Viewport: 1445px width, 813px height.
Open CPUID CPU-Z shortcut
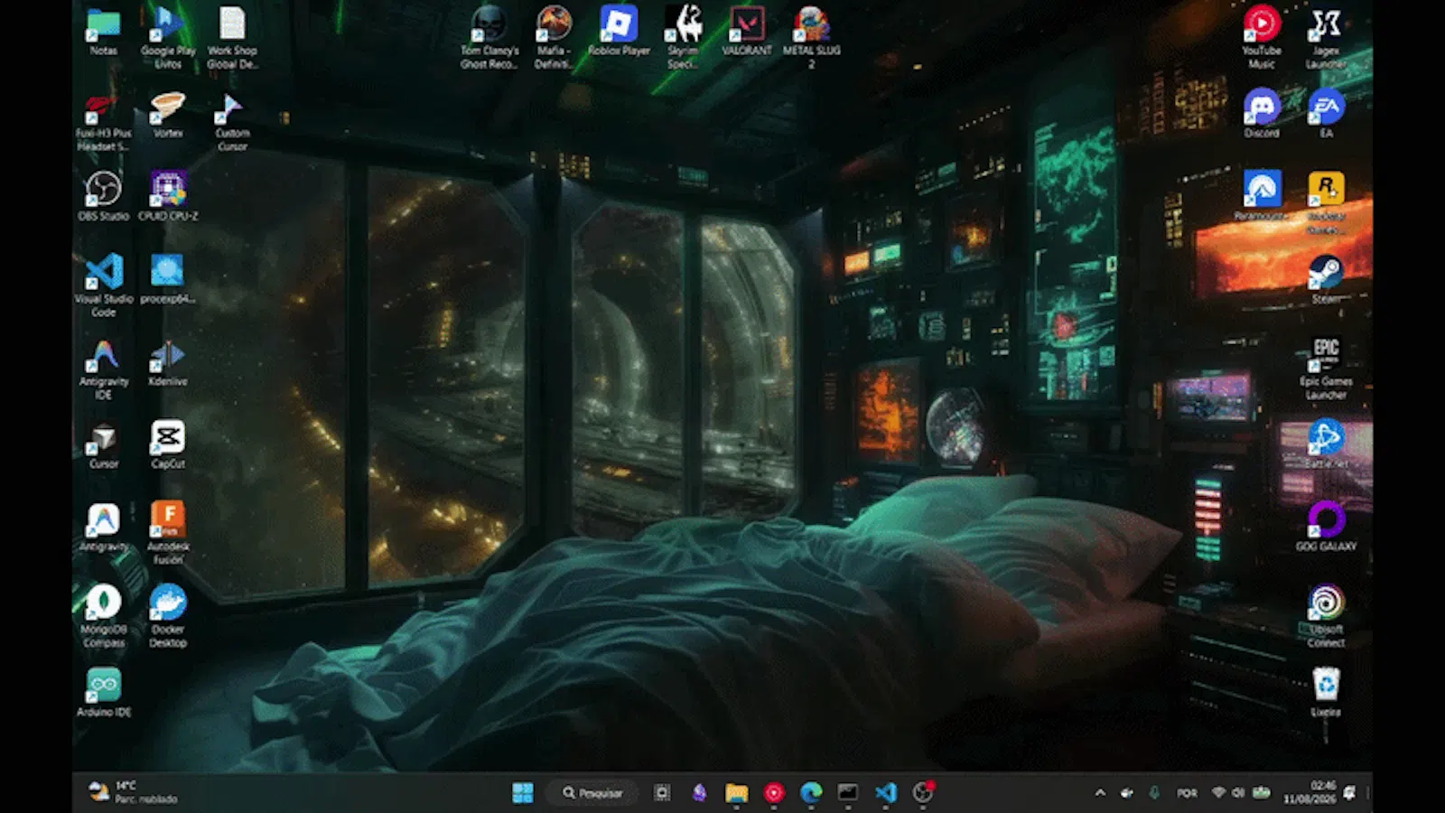(x=168, y=196)
